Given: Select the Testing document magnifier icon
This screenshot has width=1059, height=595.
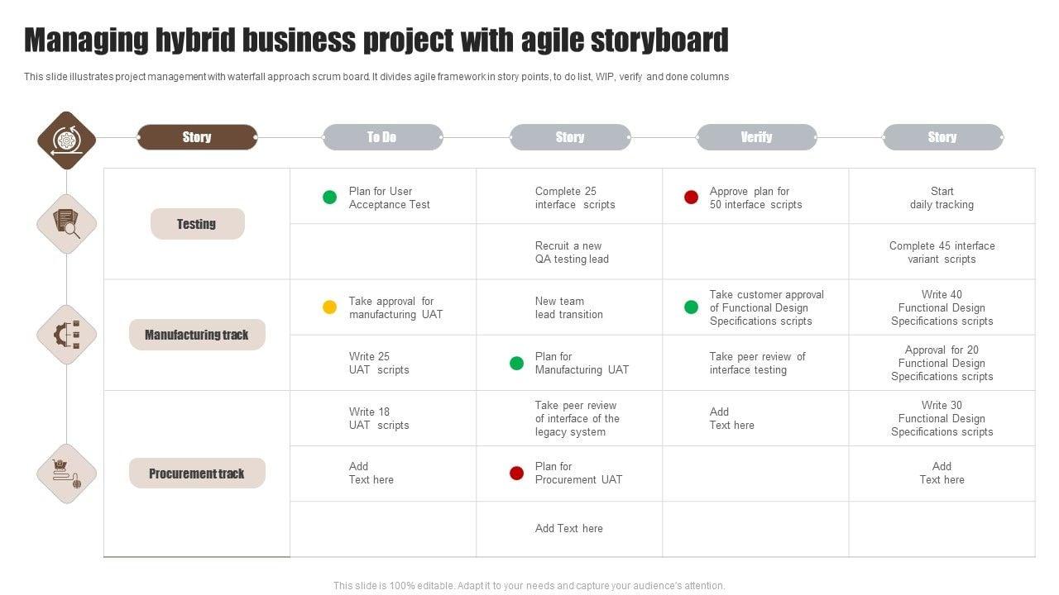Looking at the screenshot, I should (66, 224).
